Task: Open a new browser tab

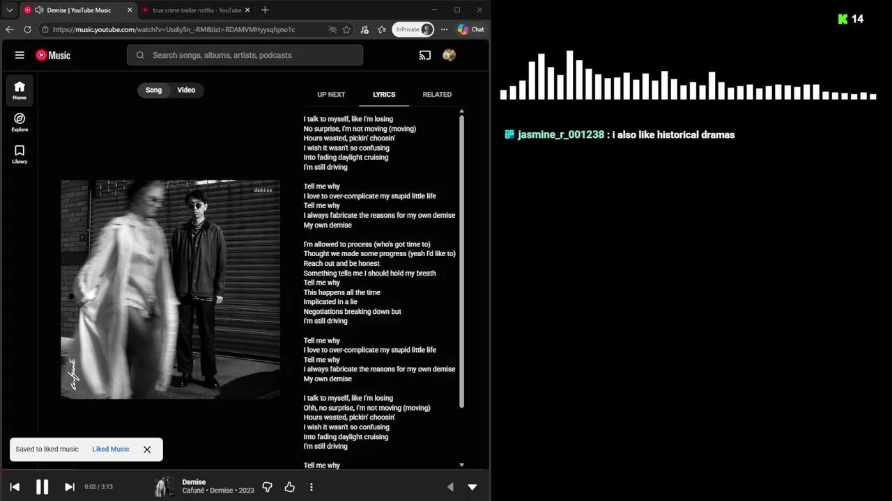Action: 265,10
